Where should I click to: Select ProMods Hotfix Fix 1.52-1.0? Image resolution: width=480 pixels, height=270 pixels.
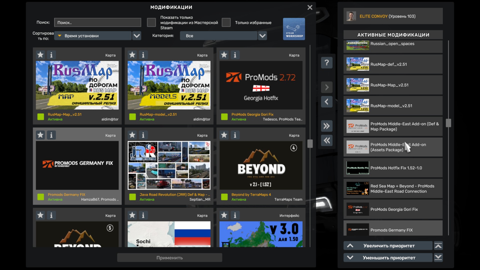[393, 168]
